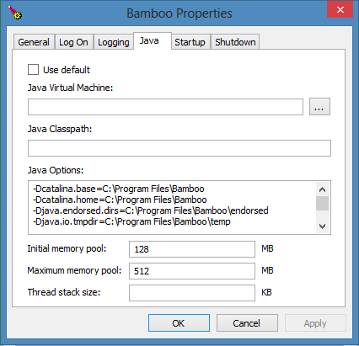Go to the Startup tab
This screenshot has width=359, height=346.
(190, 42)
